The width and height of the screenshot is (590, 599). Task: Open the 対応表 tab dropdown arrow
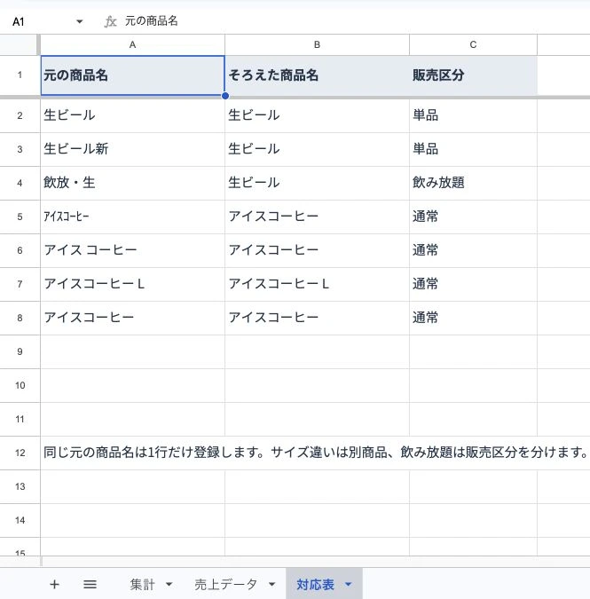349,584
